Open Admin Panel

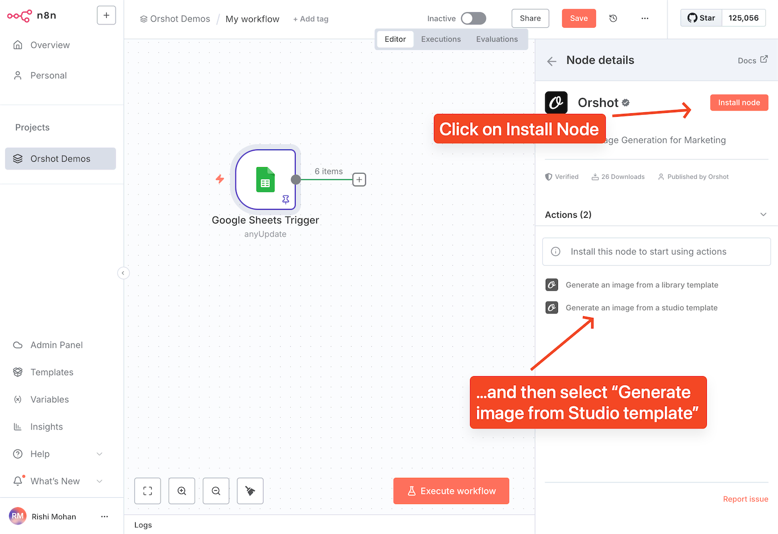coord(56,345)
